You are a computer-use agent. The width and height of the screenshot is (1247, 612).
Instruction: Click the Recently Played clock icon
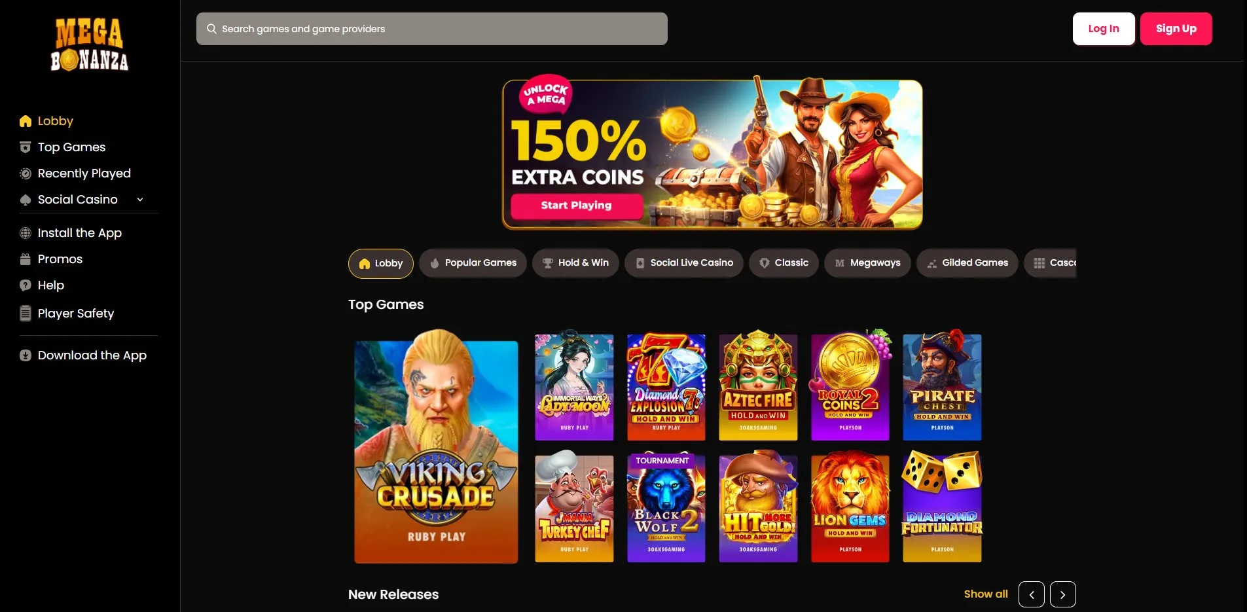coord(26,173)
